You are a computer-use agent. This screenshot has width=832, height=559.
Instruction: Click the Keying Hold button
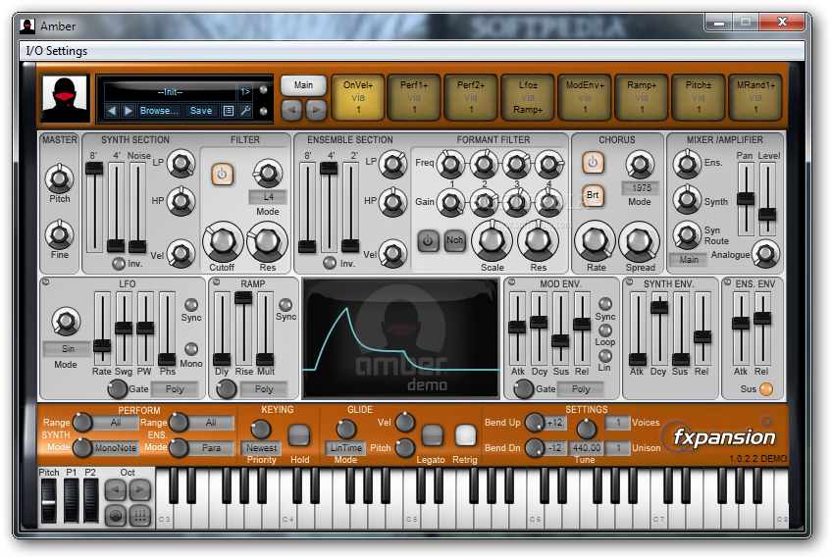click(x=299, y=435)
